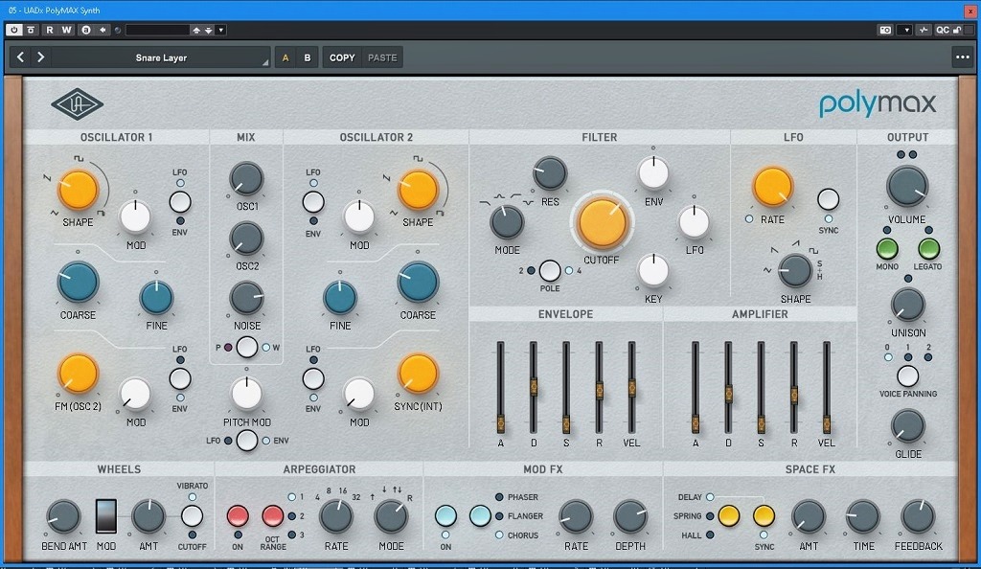Toggle the LEGATO button
The width and height of the screenshot is (981, 569).
(928, 249)
